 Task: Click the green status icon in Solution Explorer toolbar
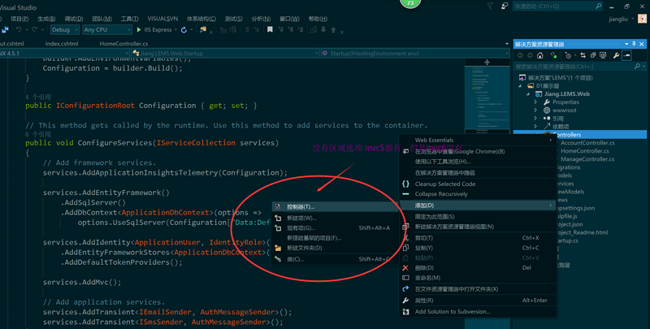coord(553,55)
